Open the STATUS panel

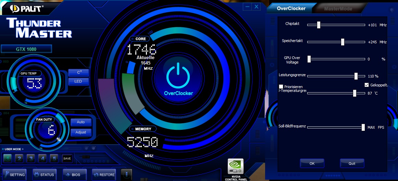pyautogui.click(x=45, y=175)
